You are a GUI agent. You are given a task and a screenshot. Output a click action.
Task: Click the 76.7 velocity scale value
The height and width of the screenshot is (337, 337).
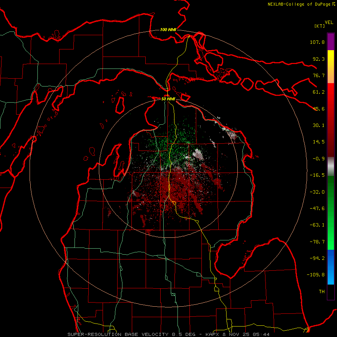[319, 75]
